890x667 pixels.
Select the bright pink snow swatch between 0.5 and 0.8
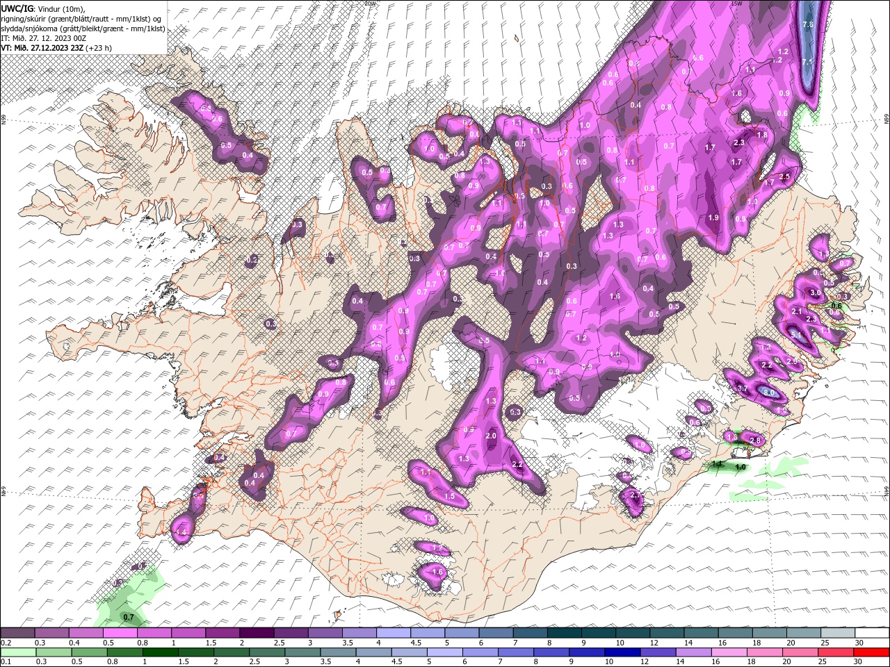(120, 633)
